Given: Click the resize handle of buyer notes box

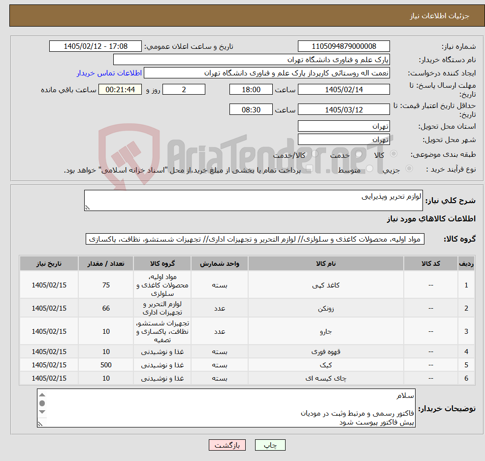Looking at the screenshot, I should coord(40,424).
